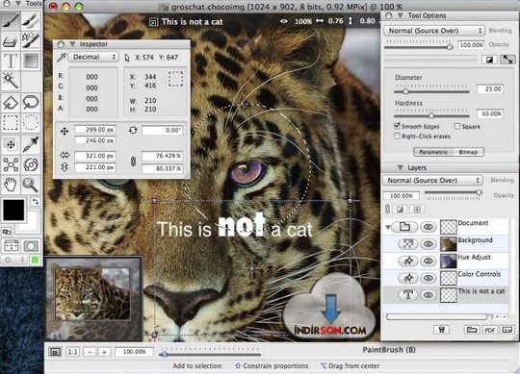The height and width of the screenshot is (374, 520).
Task: Collapse the Tools palette triangle
Action: (x=18, y=4)
